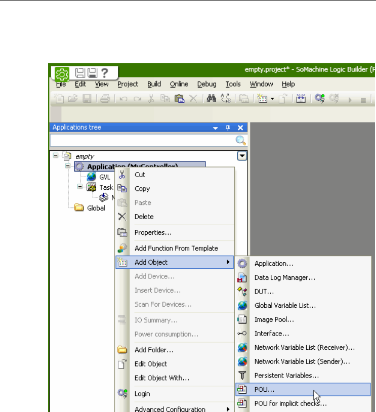The width and height of the screenshot is (376, 412).
Task: Click the Build download-arrows toolbar icon
Action: (x=301, y=99)
